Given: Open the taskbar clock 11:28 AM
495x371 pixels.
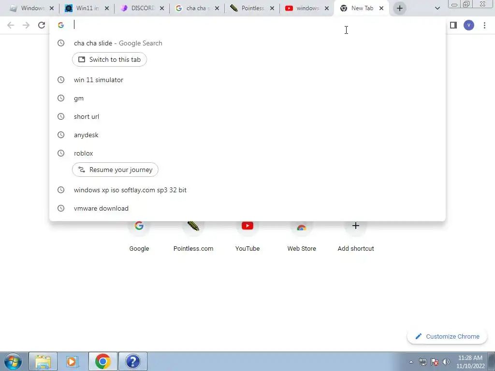Looking at the screenshot, I should [x=470, y=362].
